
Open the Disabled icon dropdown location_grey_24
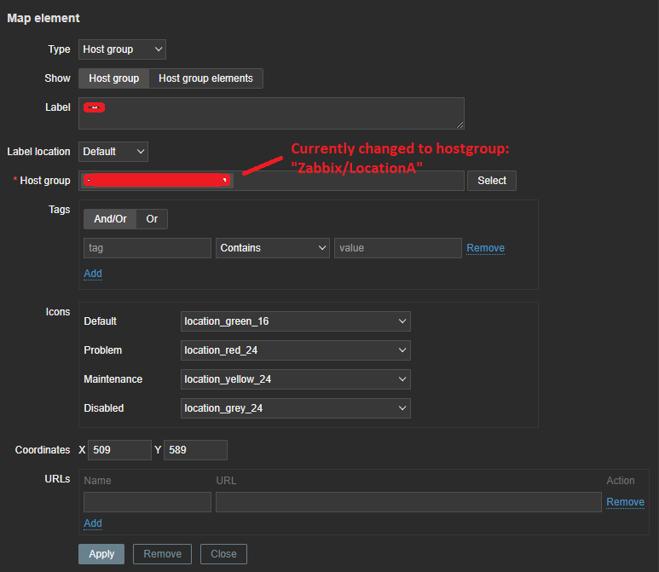pos(296,408)
